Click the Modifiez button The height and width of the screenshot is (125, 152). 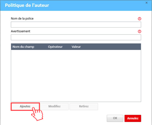click(x=54, y=107)
